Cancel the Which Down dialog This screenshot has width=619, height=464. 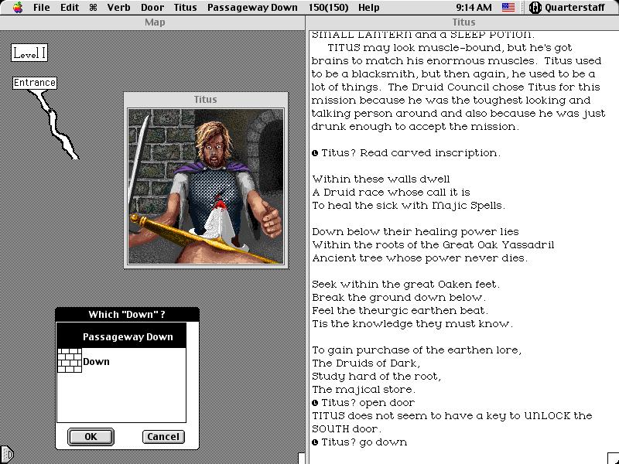click(163, 436)
